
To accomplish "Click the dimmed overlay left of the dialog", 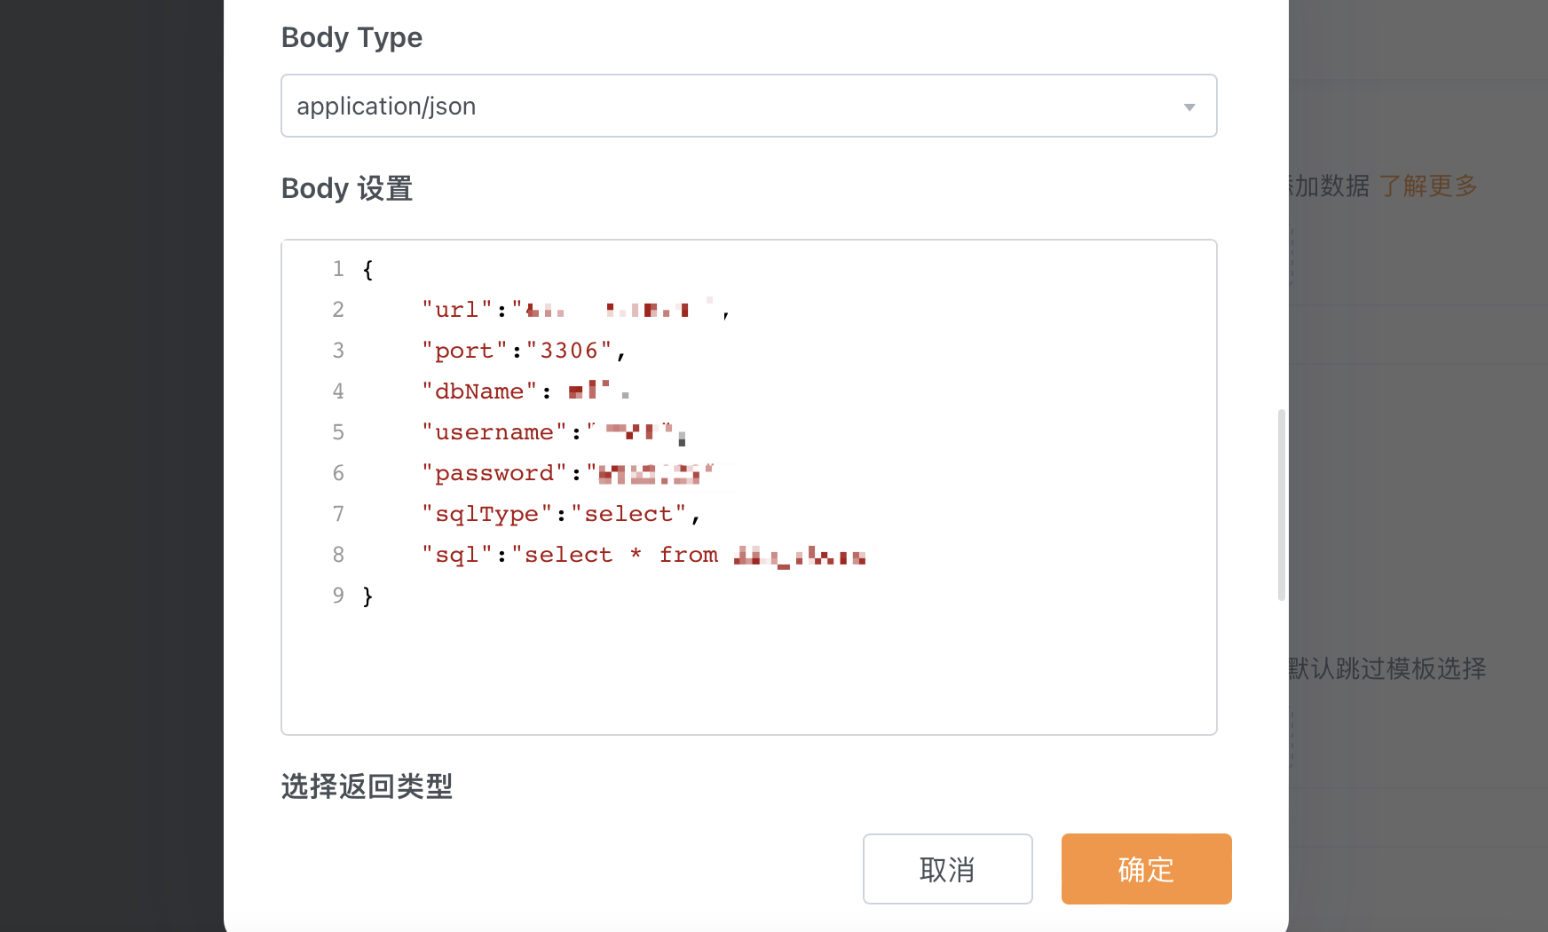I will [x=111, y=466].
